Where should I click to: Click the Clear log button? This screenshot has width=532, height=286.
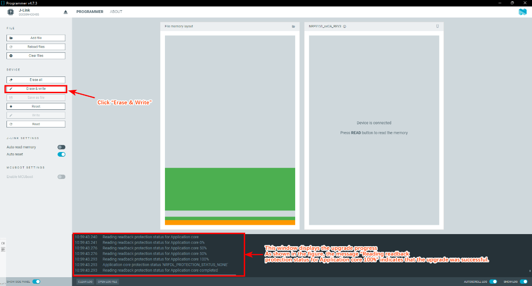(x=85, y=281)
